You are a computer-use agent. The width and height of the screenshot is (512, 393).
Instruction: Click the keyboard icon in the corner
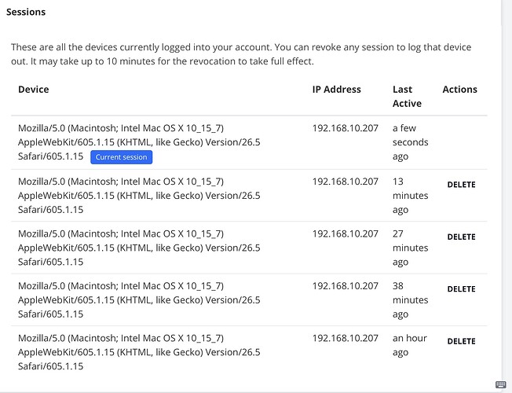point(500,384)
